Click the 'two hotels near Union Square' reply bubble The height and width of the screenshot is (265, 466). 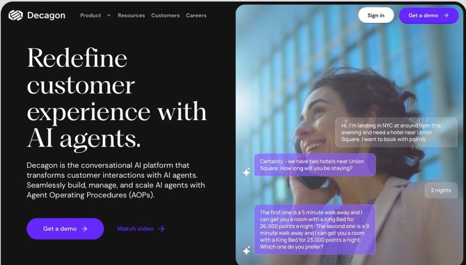point(315,165)
